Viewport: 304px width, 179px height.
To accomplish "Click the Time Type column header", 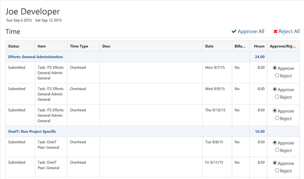I will click(x=79, y=46).
